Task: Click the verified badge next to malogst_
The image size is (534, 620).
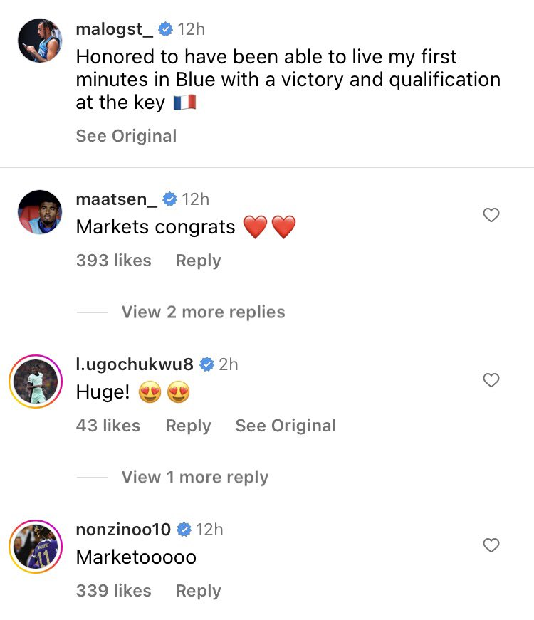Action: point(166,29)
